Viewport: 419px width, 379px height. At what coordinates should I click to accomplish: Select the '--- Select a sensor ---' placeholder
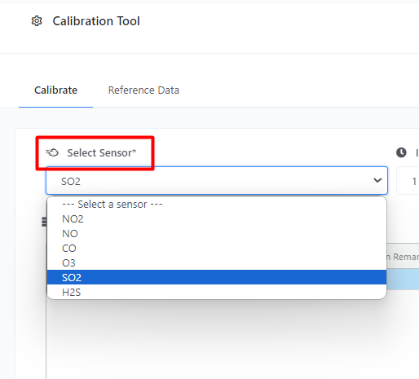(x=217, y=205)
